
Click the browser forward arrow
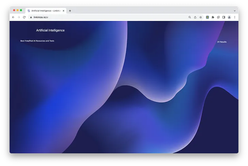[19, 17]
